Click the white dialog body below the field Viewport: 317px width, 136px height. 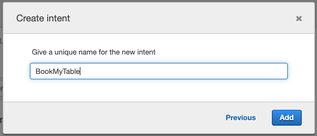tap(159, 90)
